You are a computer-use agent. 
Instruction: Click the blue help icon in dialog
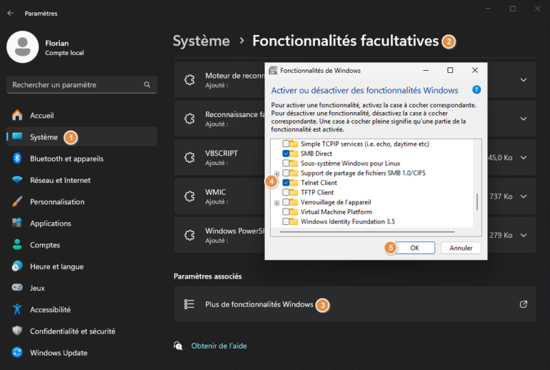[476, 90]
